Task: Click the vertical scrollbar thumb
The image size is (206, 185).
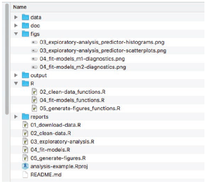Action: tap(7, 59)
